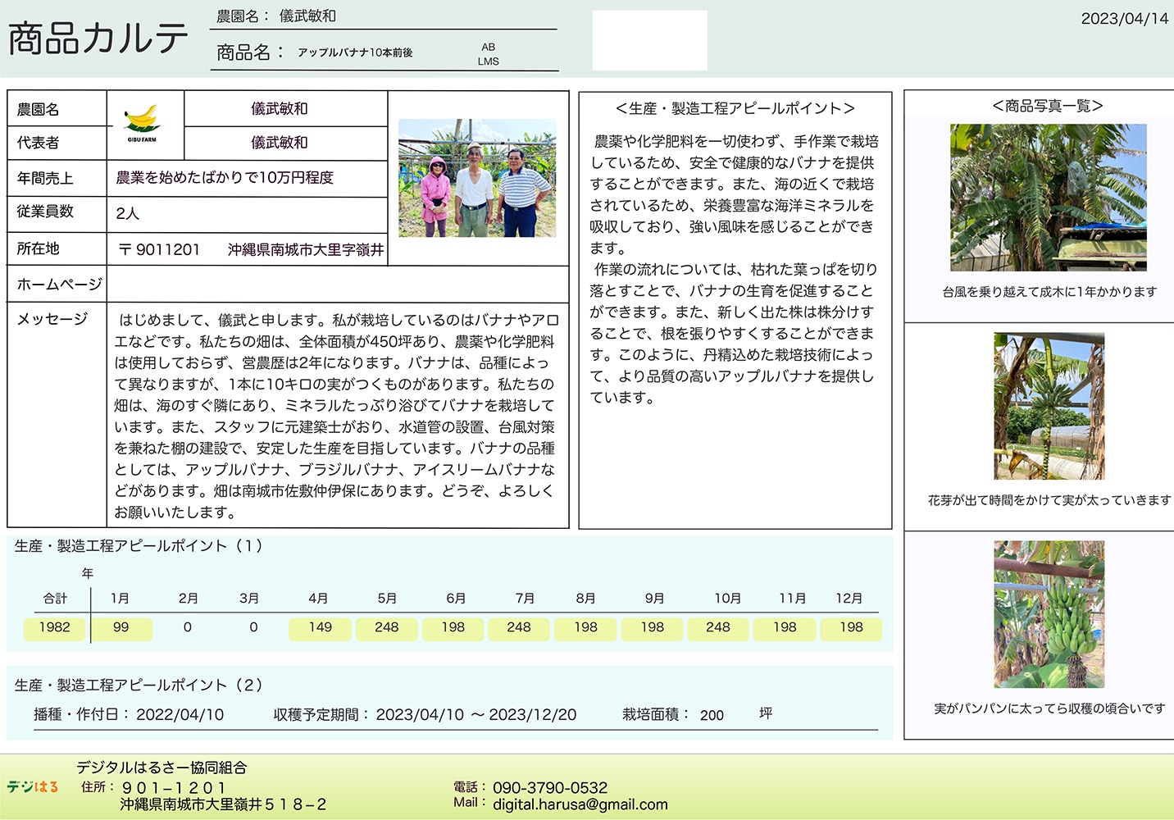
Task: Open the green banana bunch photo
Action: tap(1049, 614)
